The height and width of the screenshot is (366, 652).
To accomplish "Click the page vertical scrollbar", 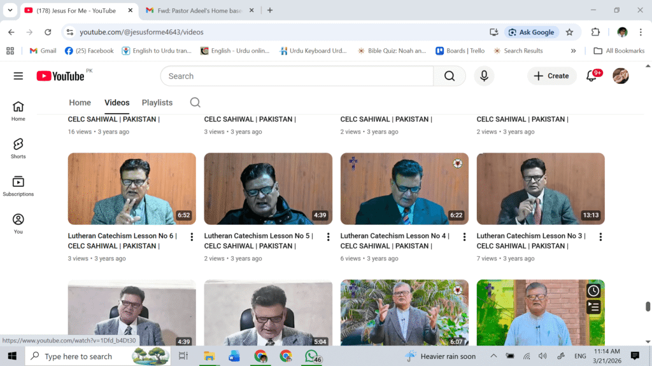I will (x=648, y=306).
